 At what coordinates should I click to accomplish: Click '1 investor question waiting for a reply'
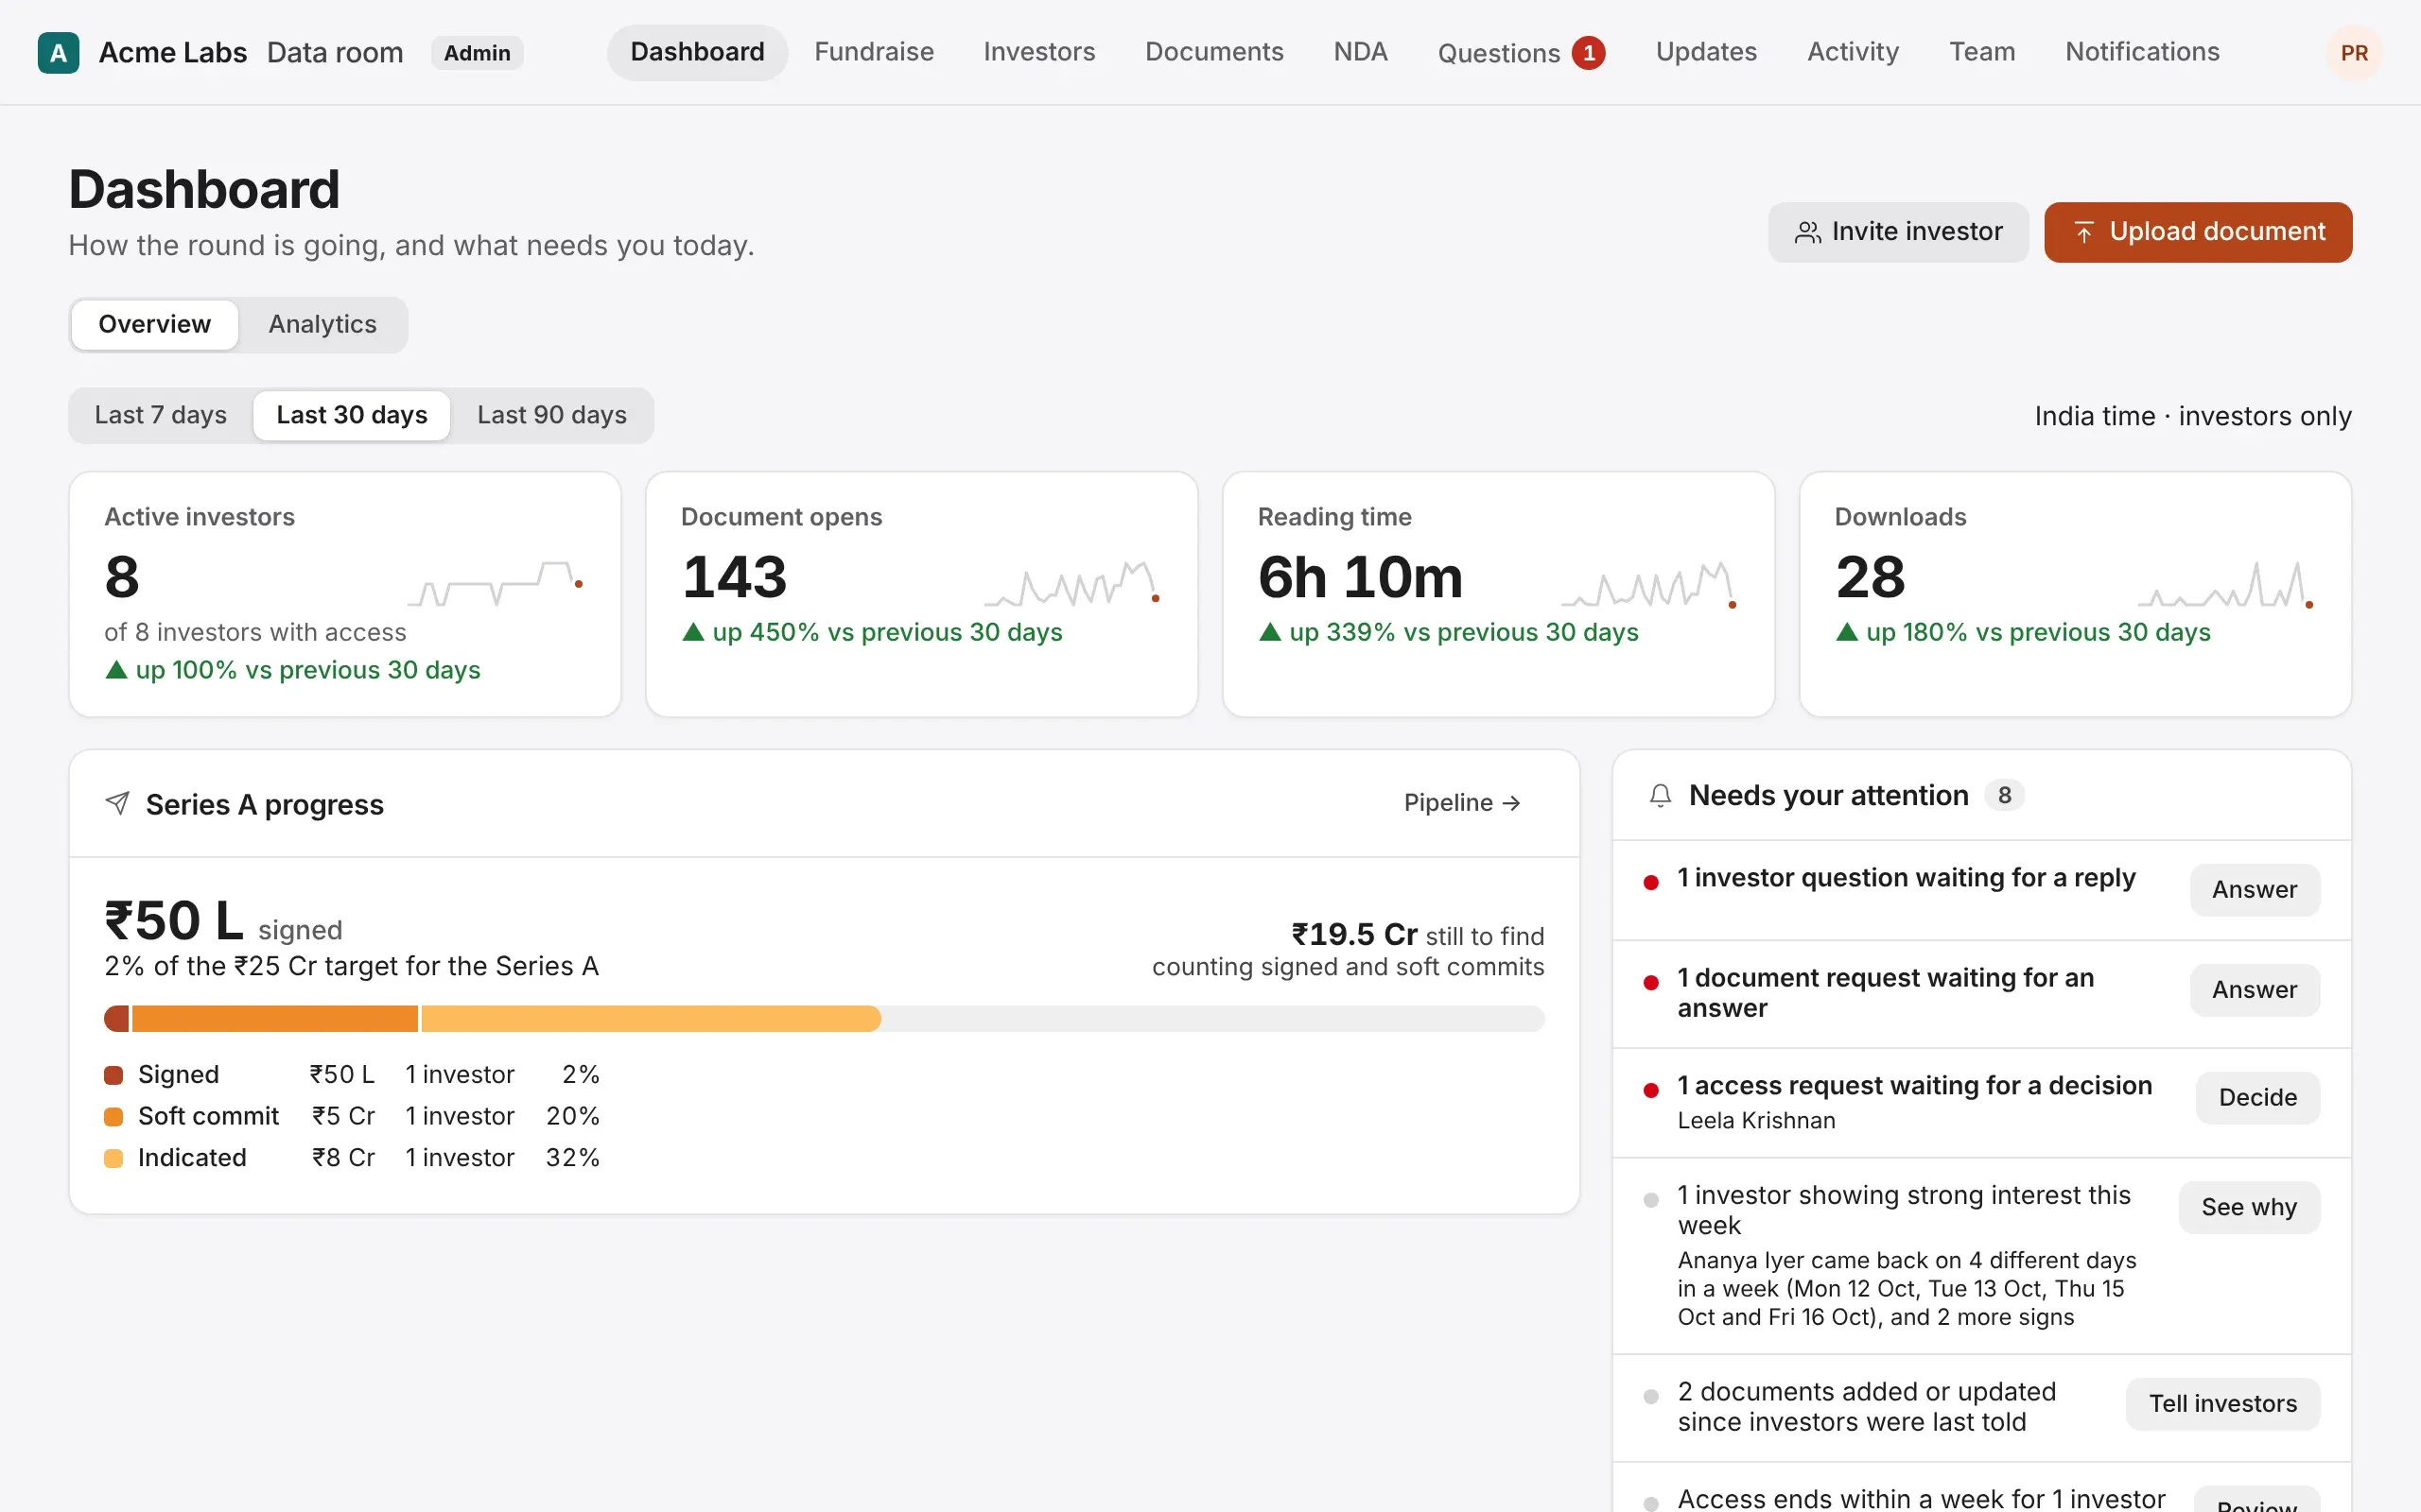(1907, 878)
